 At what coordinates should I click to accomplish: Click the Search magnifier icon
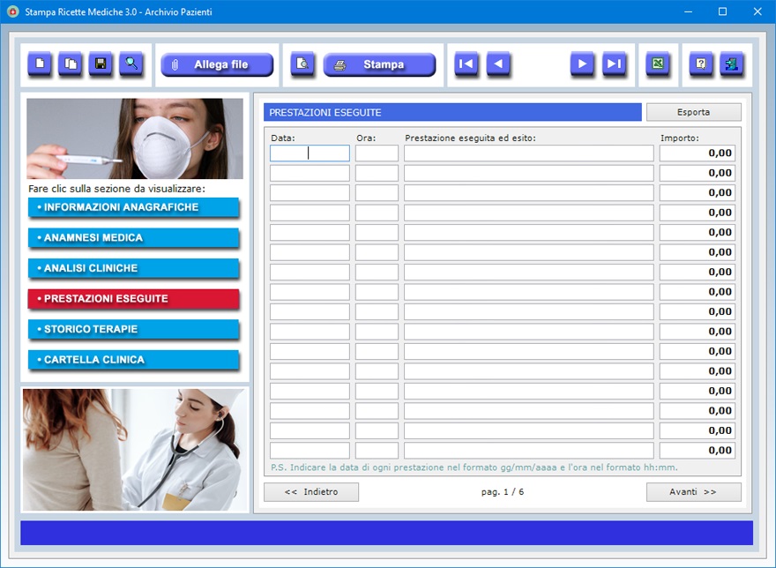131,64
